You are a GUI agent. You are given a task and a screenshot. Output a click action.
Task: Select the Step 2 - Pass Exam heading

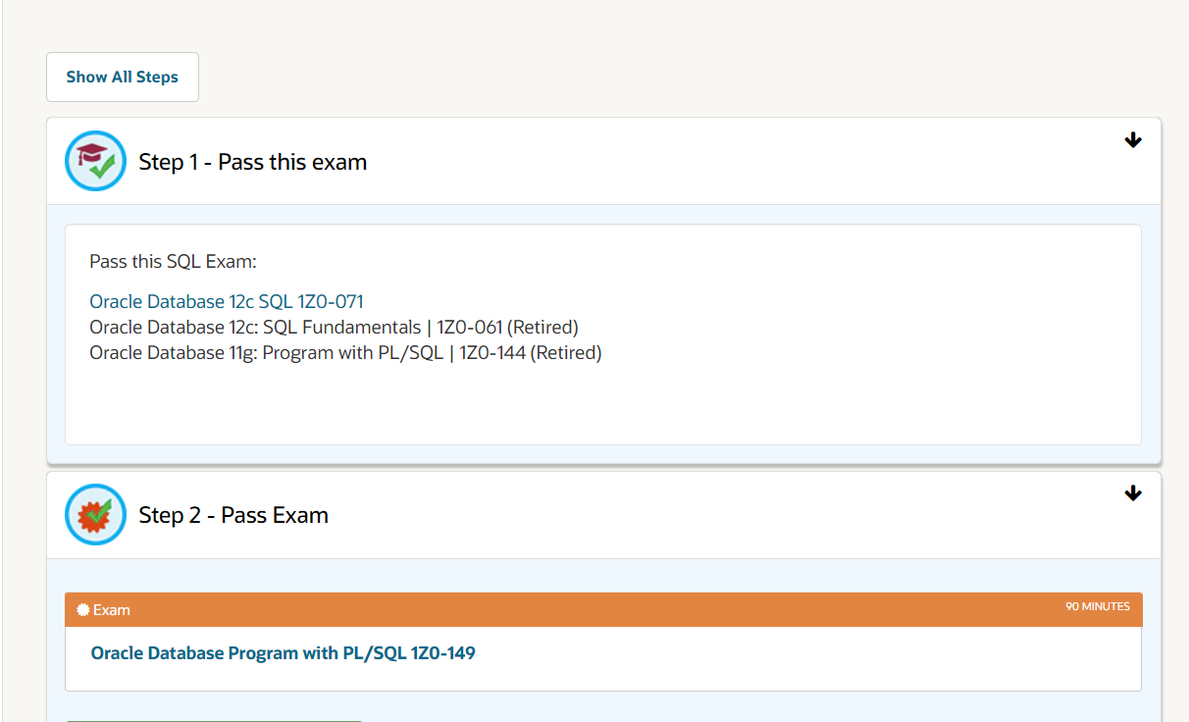(x=233, y=515)
